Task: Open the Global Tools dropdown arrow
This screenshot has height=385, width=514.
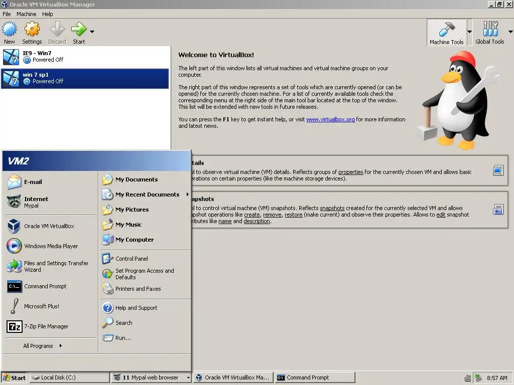Action: 510,32
